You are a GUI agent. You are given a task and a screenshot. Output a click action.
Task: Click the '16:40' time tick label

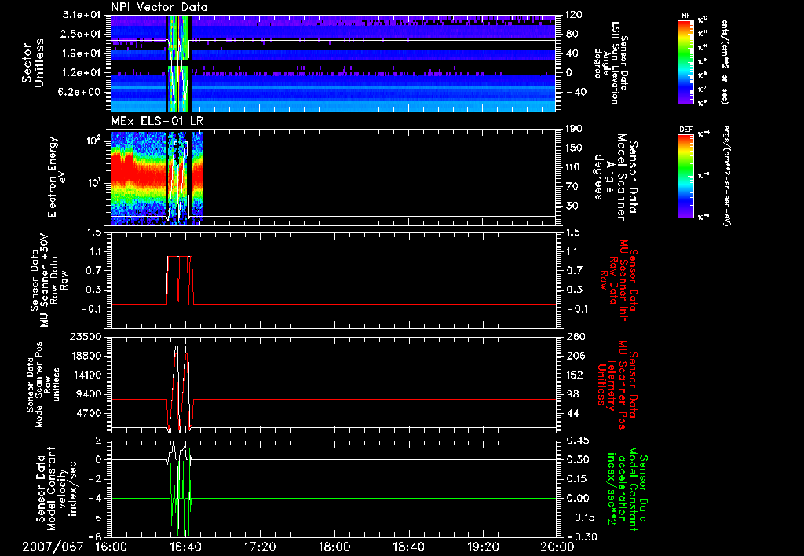[185, 547]
